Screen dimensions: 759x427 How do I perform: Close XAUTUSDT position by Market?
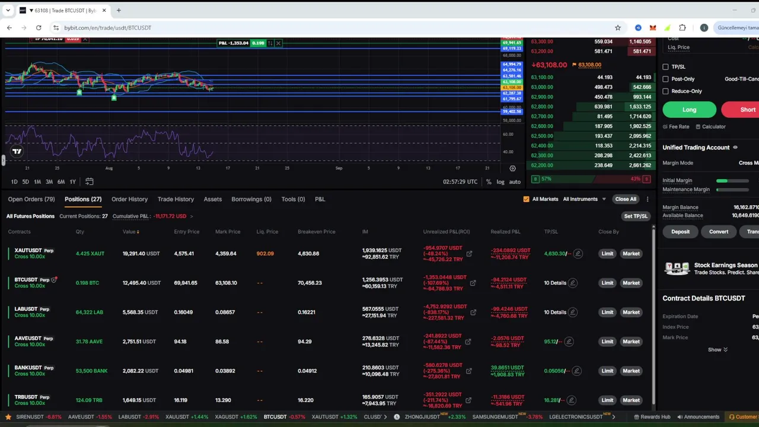pyautogui.click(x=631, y=254)
